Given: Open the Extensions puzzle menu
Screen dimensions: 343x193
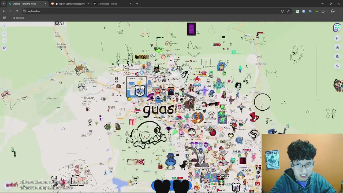Looking at the screenshot, I should (x=323, y=11).
